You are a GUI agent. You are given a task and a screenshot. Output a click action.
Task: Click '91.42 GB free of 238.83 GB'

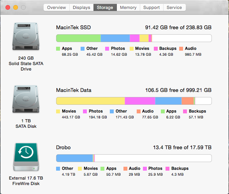[178, 27]
